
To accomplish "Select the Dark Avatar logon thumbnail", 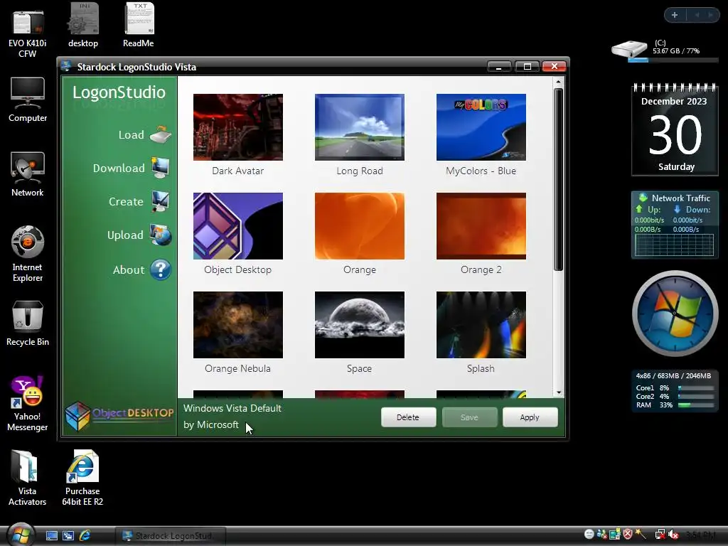I will [x=237, y=127].
